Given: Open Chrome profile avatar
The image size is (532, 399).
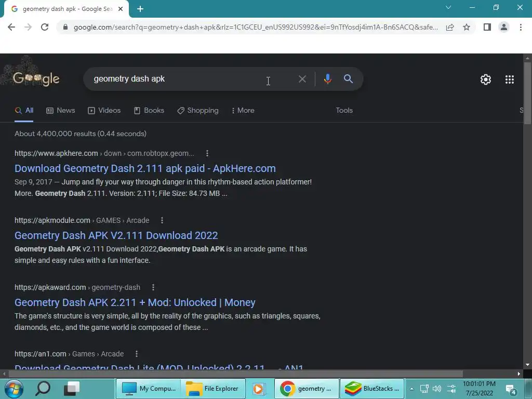Looking at the screenshot, I should [504, 27].
